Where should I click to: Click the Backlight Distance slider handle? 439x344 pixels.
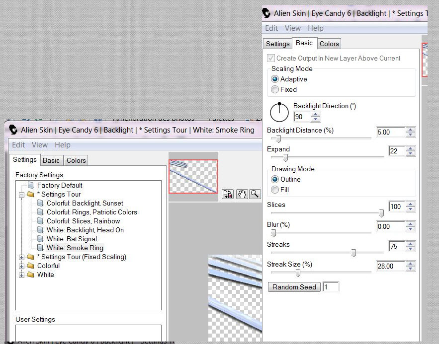coord(278,138)
